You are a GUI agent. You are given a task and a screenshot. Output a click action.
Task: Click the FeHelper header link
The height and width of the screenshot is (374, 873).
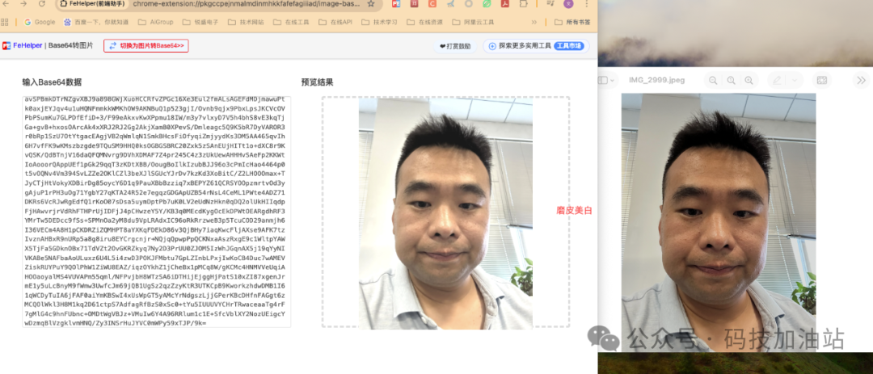point(27,45)
